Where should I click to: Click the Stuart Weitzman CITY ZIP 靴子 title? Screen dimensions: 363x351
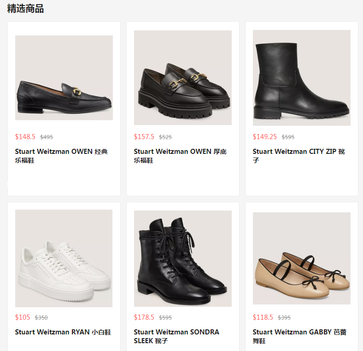(x=299, y=156)
